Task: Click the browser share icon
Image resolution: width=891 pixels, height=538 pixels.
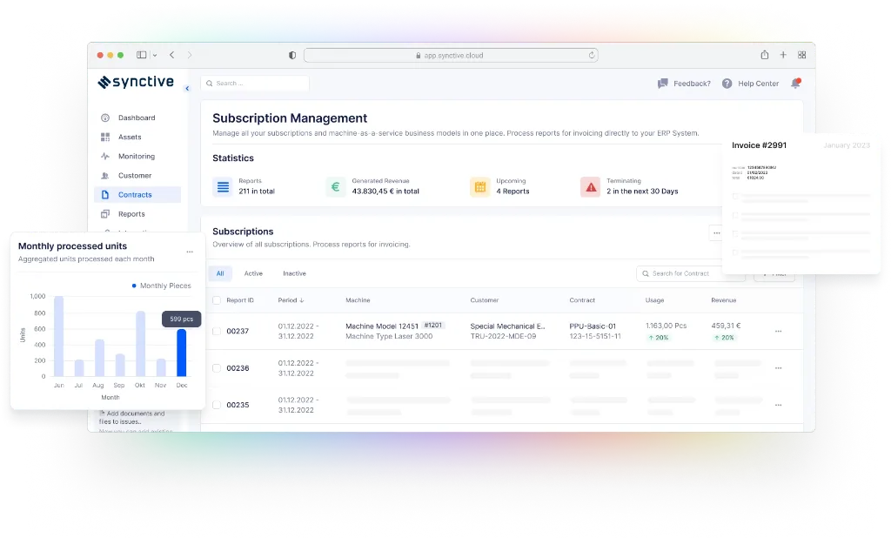Action: point(764,55)
